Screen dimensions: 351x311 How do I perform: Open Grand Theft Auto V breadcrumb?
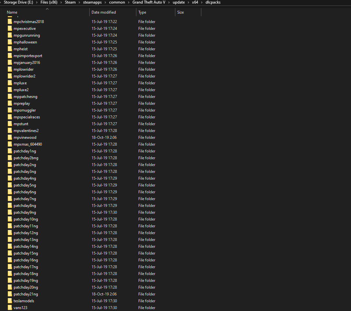tap(149, 2)
